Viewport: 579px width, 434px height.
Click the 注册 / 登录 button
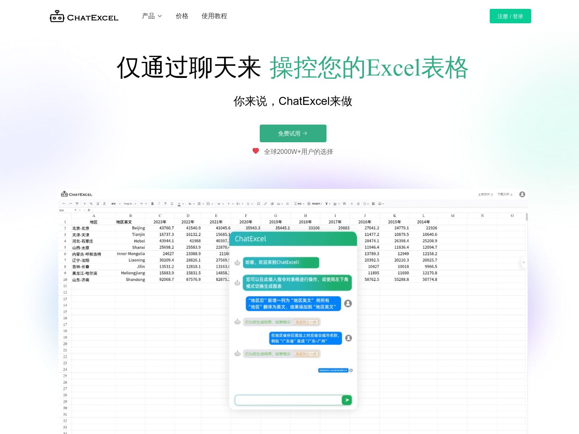point(510,16)
